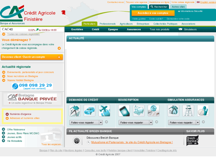Open the Quotidien menu
216x162 pixels.
pos(77,29)
